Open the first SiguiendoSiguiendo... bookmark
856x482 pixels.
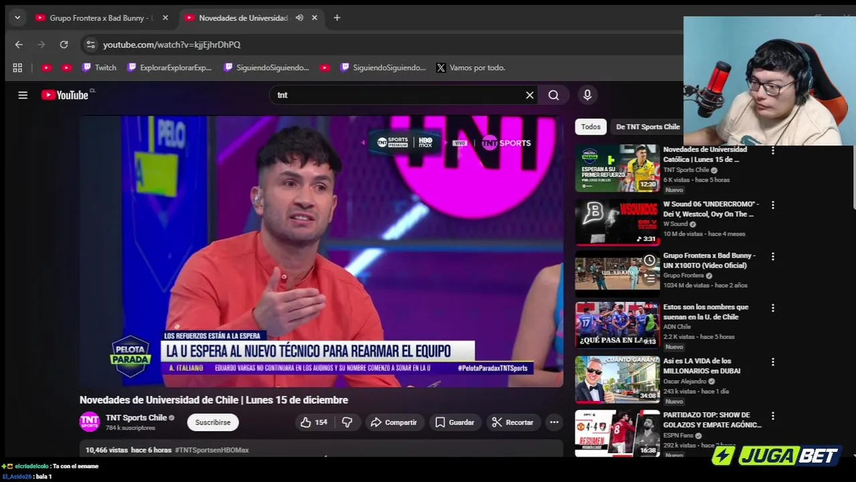point(267,68)
